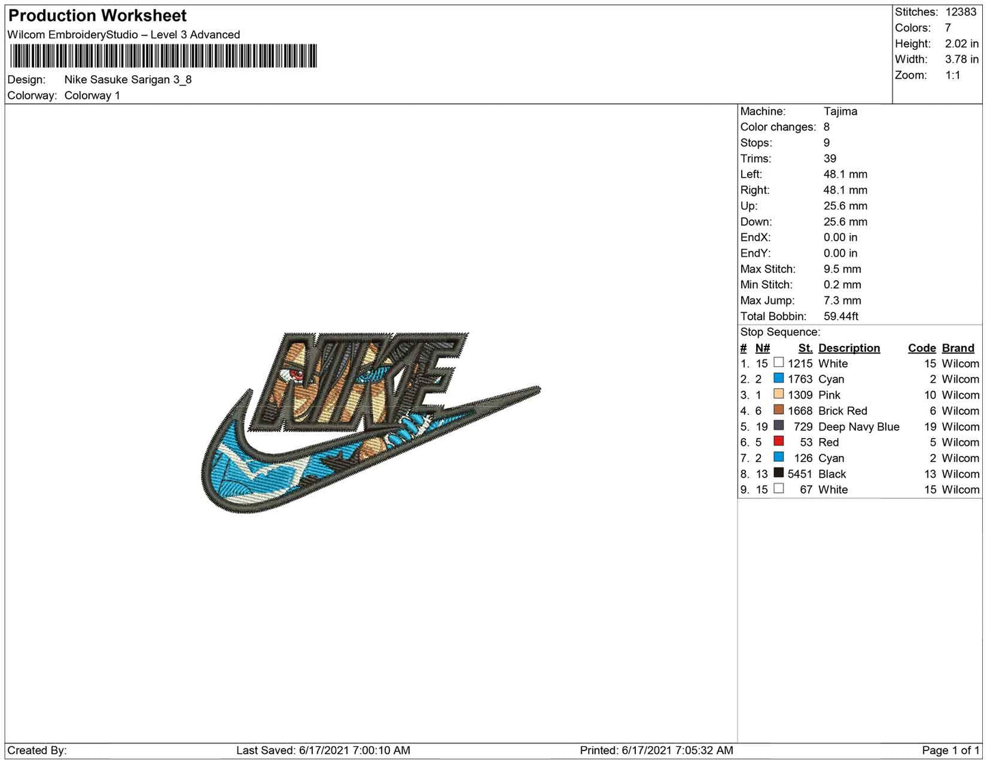Select the Colors count 7
Image resolution: width=987 pixels, height=760 pixels.
948,27
